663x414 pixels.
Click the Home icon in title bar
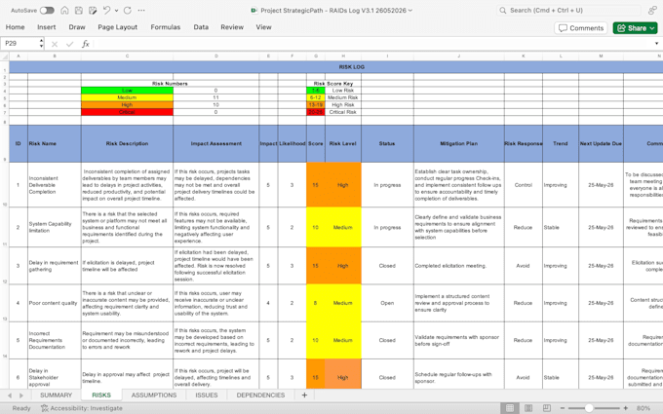coord(64,10)
